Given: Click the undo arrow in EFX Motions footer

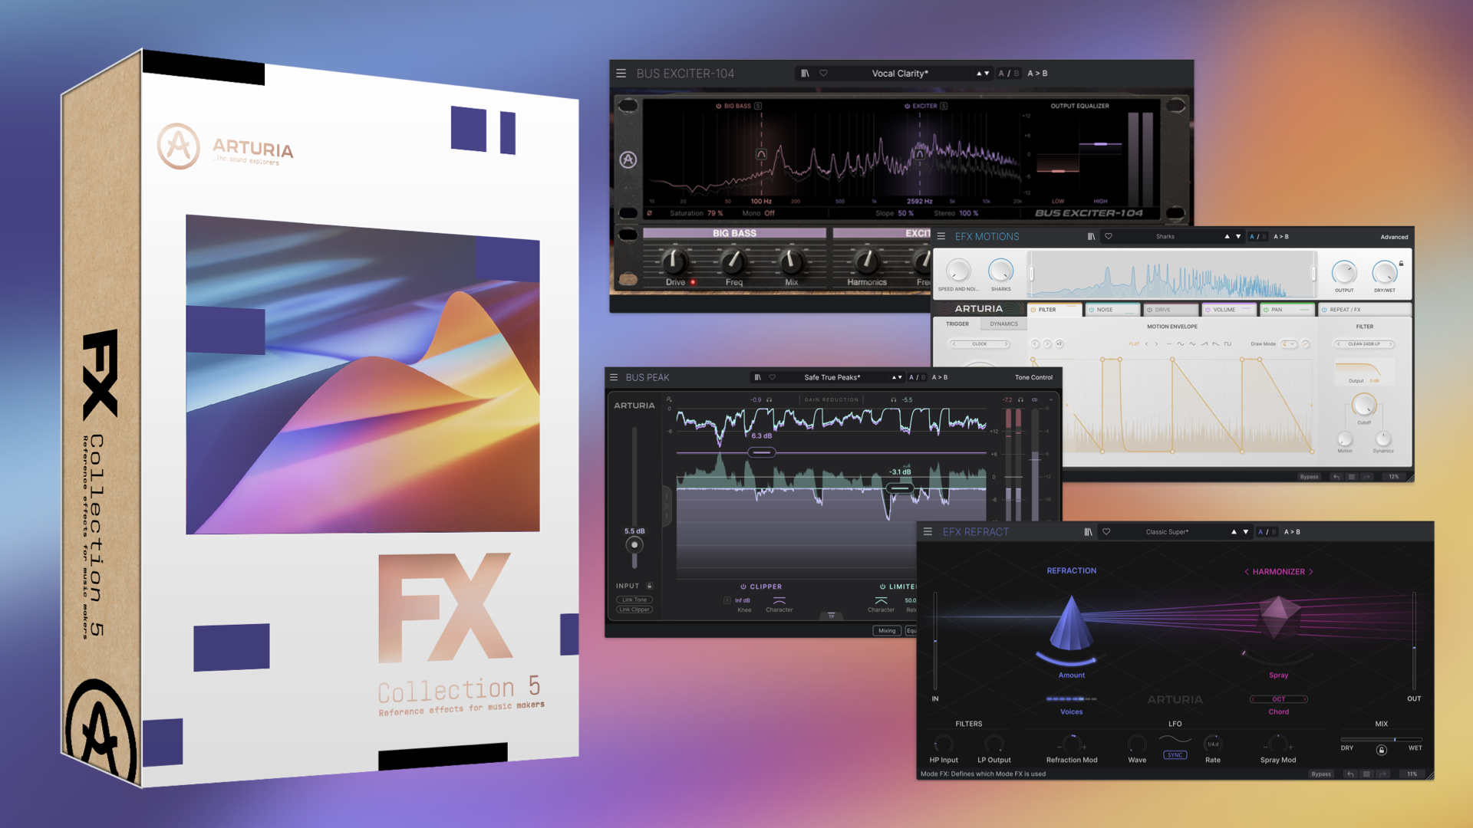Looking at the screenshot, I should 1336,477.
